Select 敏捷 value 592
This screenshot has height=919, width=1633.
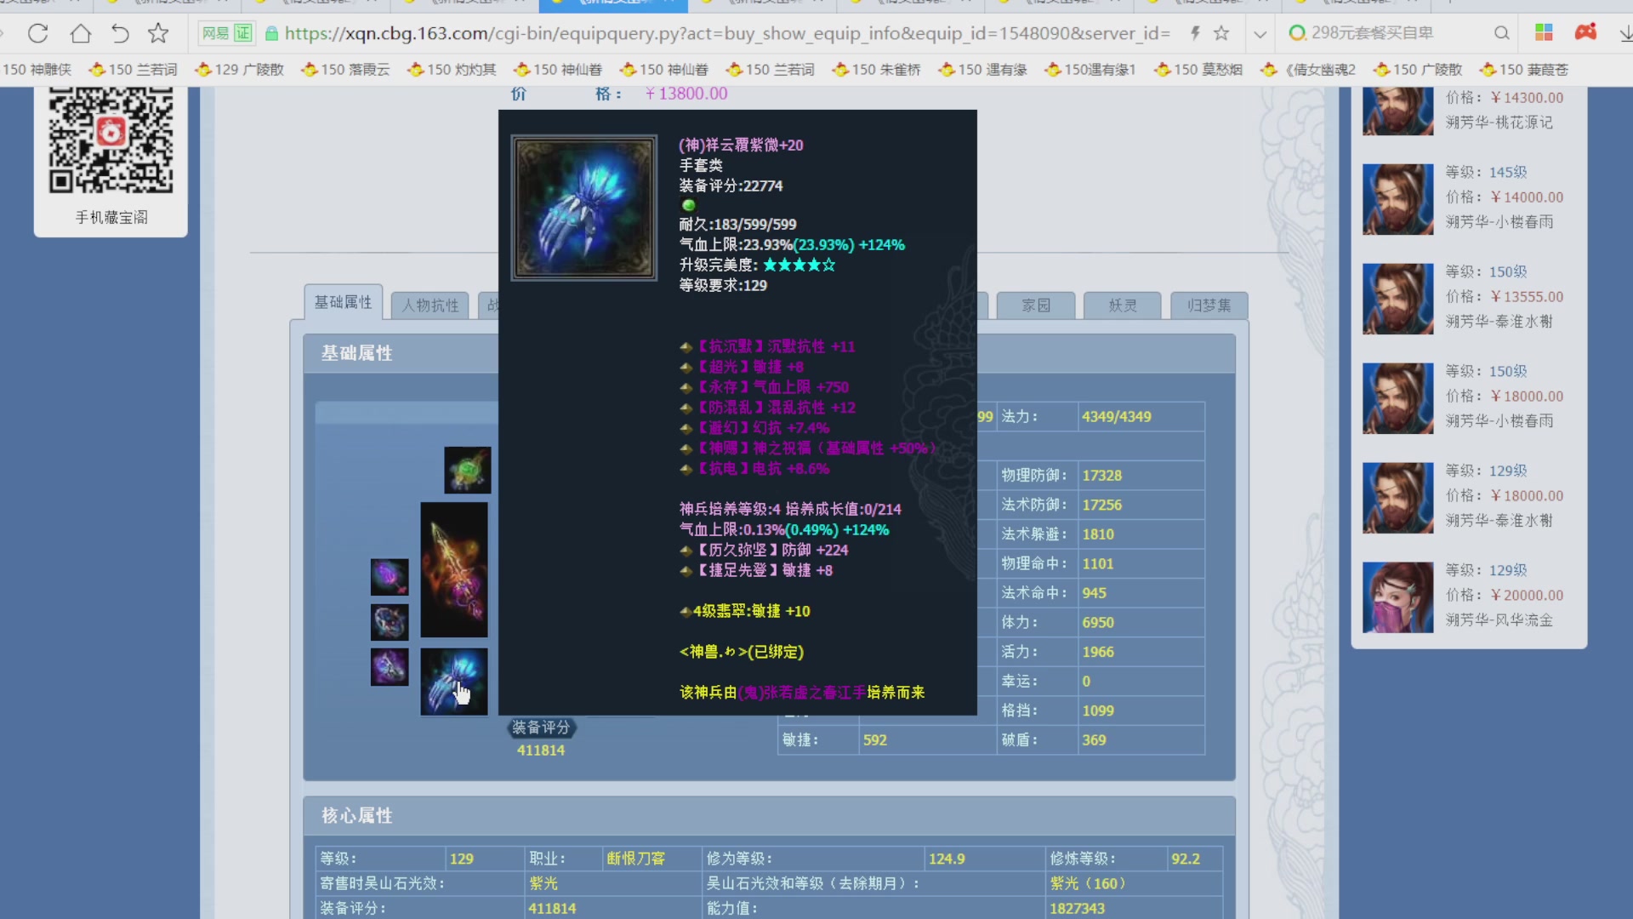click(875, 740)
